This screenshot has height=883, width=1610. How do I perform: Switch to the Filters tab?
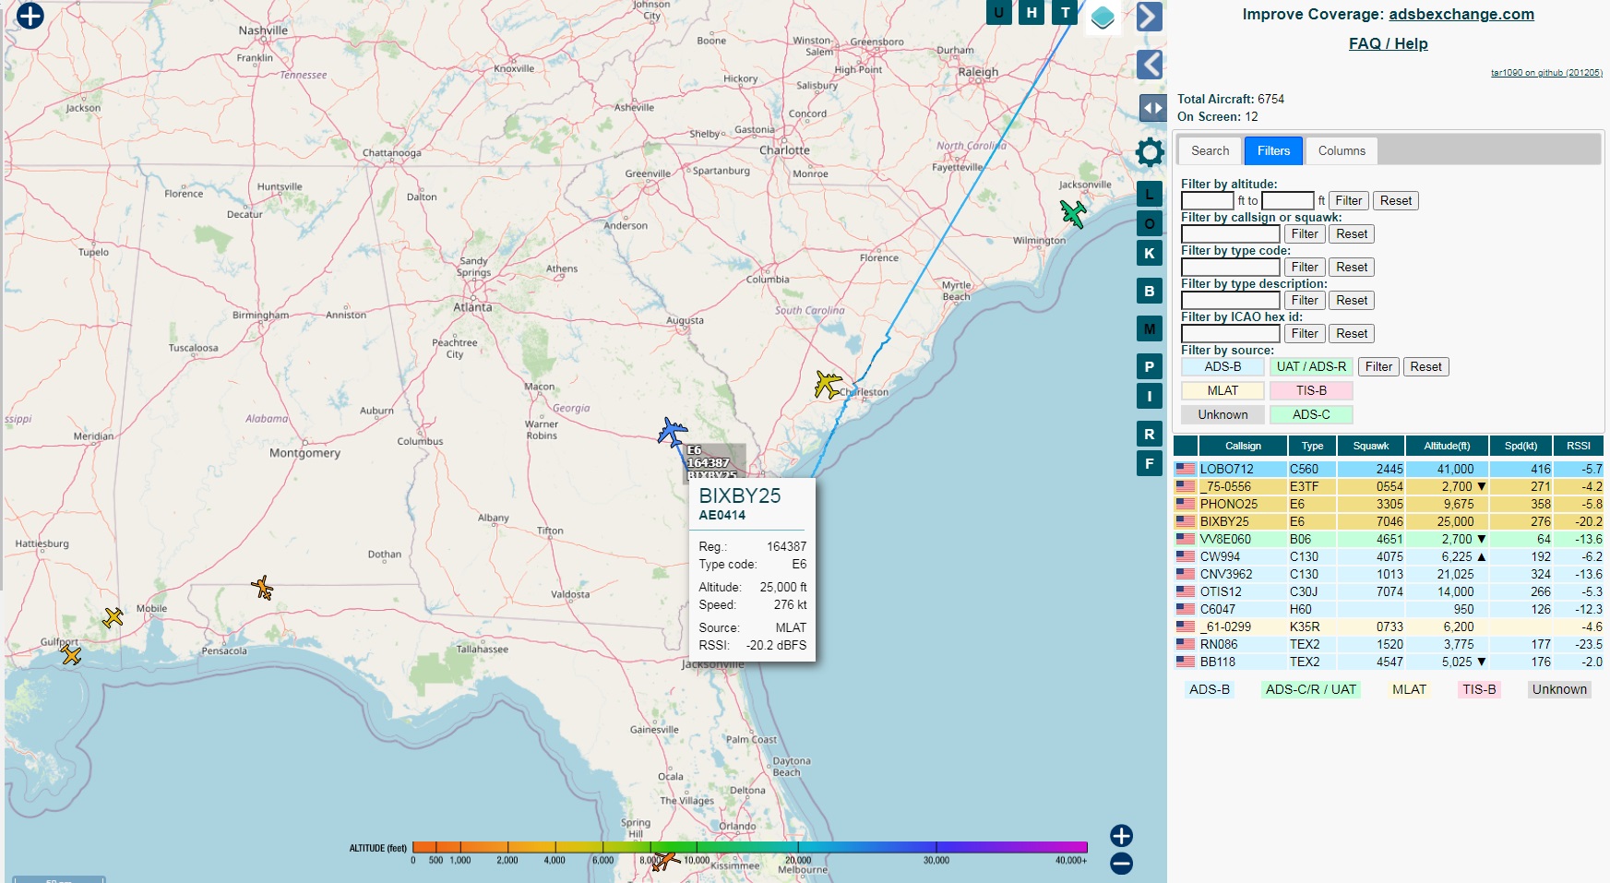tap(1273, 150)
